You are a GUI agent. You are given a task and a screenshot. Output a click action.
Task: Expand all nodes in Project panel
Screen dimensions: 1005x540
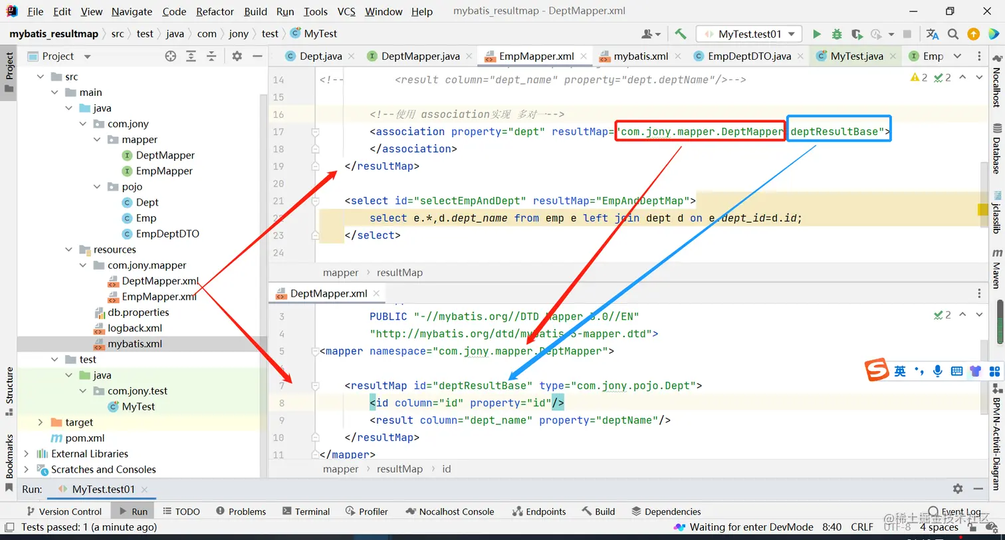coord(191,57)
